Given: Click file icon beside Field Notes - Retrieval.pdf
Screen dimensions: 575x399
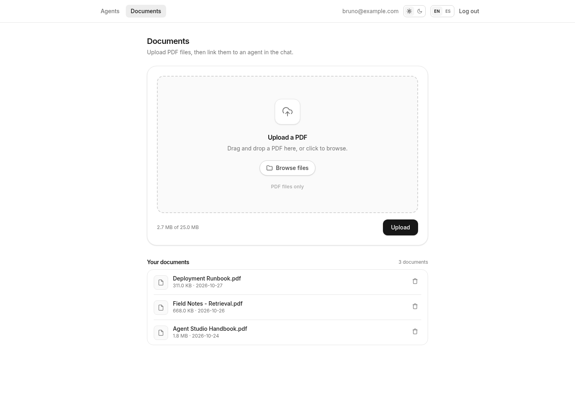Looking at the screenshot, I should tap(161, 308).
